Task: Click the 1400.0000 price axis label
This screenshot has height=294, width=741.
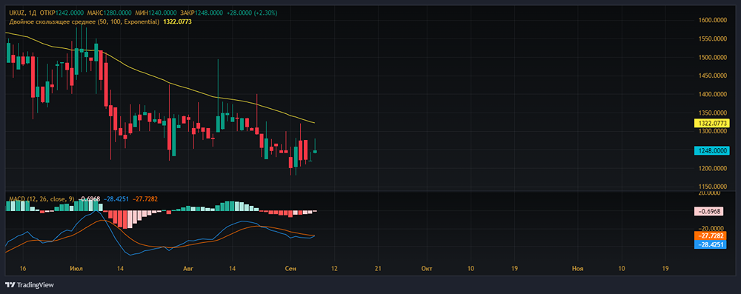Action: [x=712, y=94]
